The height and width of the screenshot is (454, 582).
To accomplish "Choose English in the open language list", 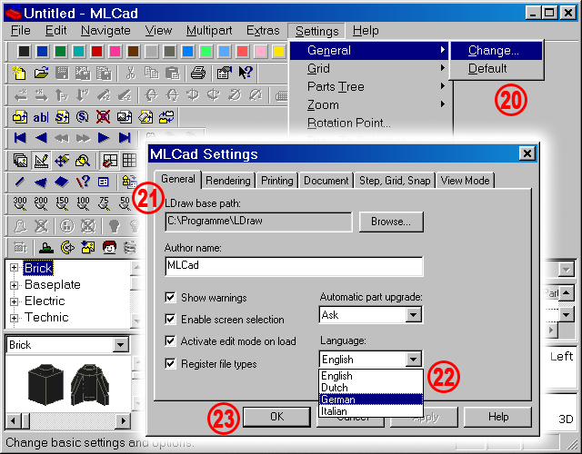I will click(370, 376).
